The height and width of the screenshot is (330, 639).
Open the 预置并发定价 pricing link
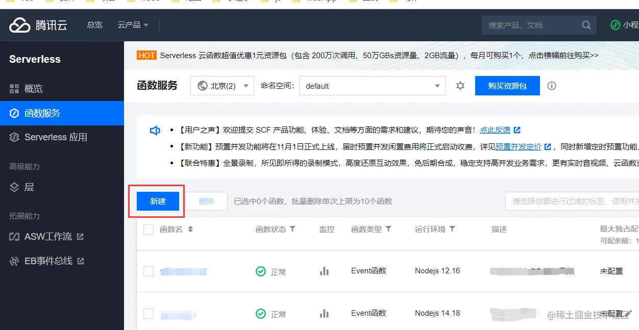point(519,146)
